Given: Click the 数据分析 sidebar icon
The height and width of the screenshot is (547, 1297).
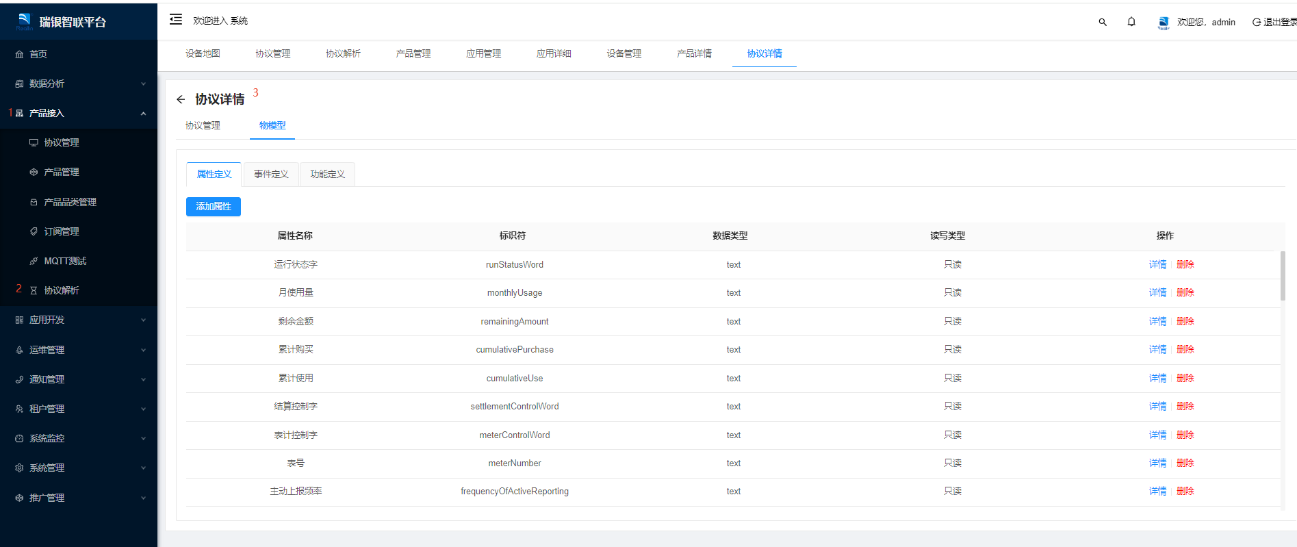Looking at the screenshot, I should tap(19, 84).
